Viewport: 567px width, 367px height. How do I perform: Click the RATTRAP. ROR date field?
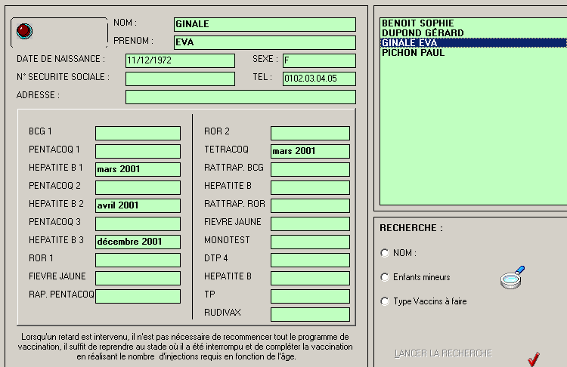[x=310, y=205]
